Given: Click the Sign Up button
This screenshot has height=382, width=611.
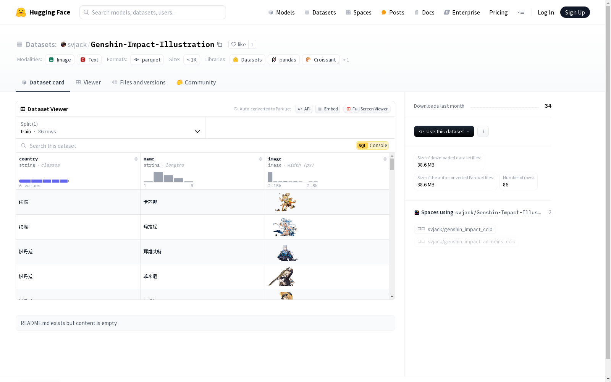Looking at the screenshot, I should click(x=575, y=12).
